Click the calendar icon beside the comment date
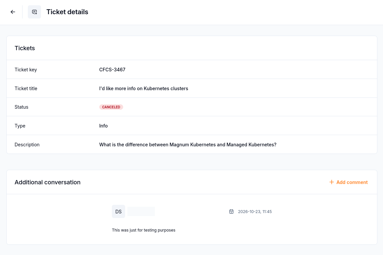 (x=231, y=212)
